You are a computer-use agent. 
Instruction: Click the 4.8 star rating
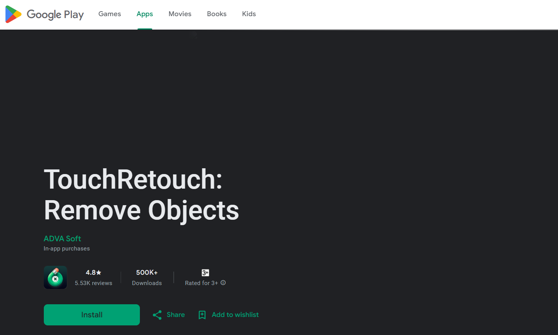click(x=93, y=272)
